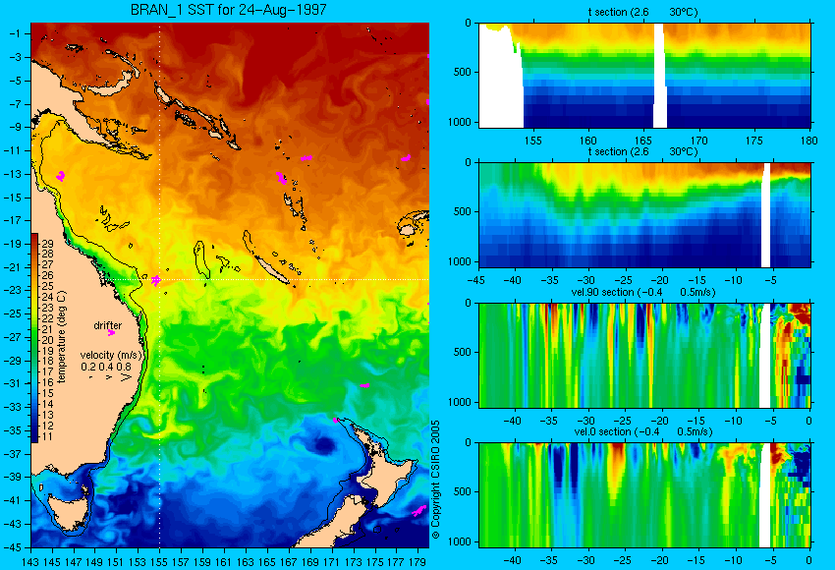Click the '-1' latitude tick label on the map

tap(16, 33)
